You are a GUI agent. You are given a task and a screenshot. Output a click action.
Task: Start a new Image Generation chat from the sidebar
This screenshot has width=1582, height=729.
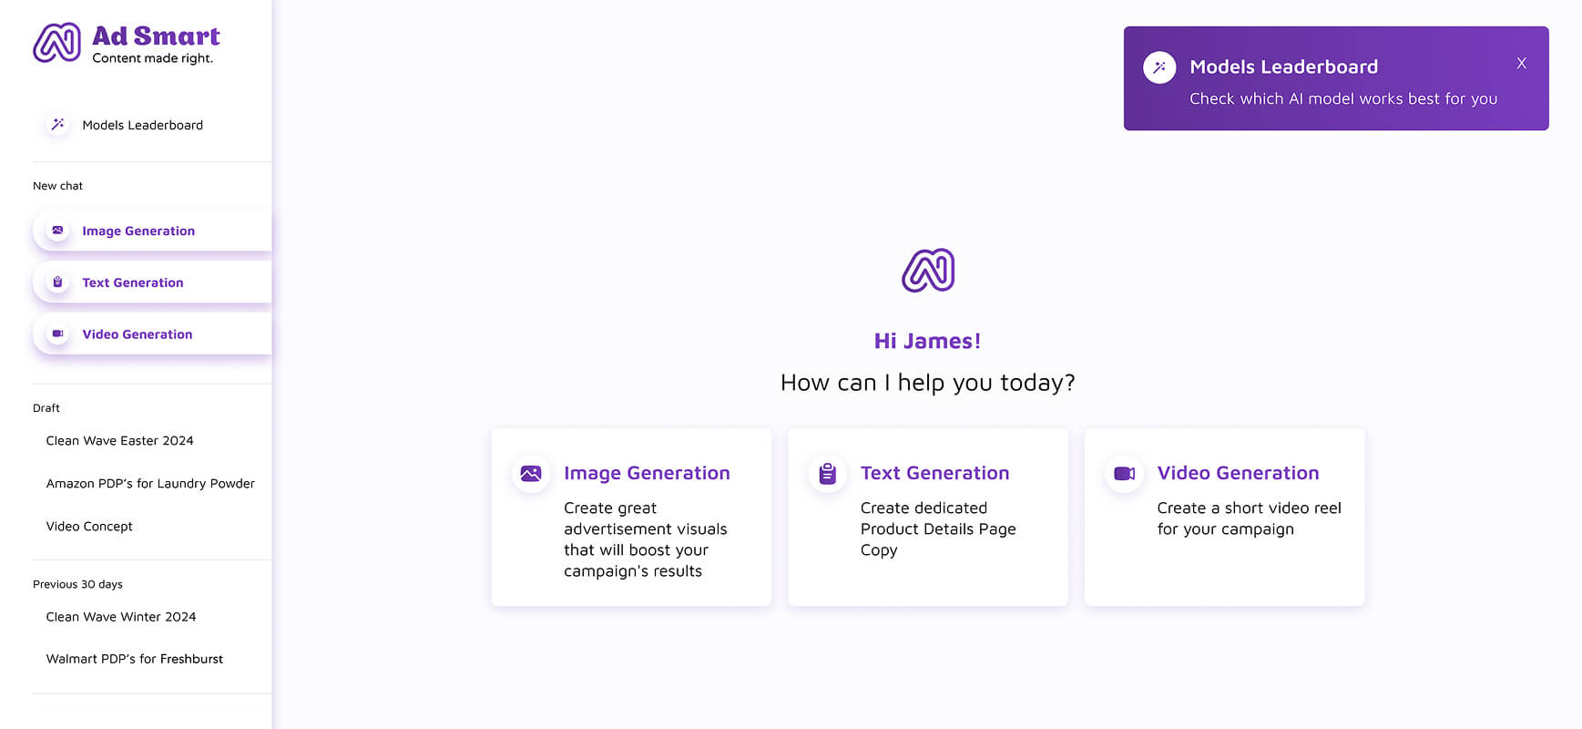[152, 231]
